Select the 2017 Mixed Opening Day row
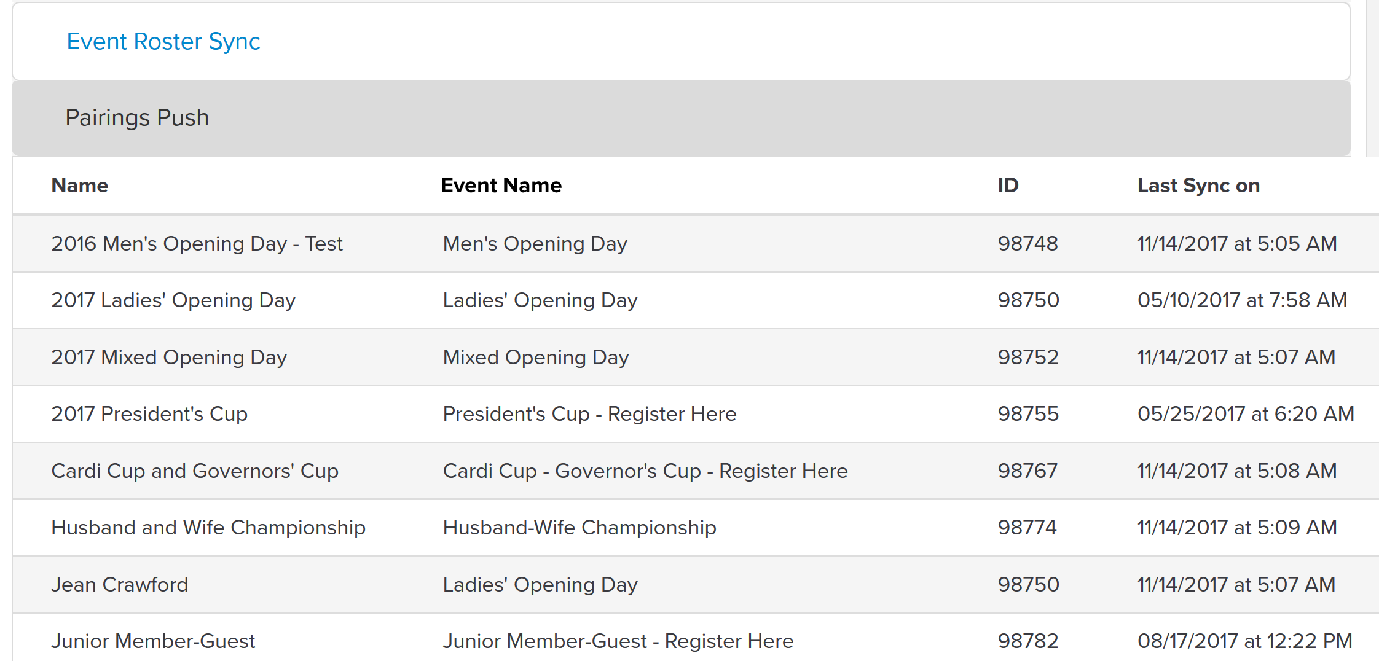 (x=696, y=358)
